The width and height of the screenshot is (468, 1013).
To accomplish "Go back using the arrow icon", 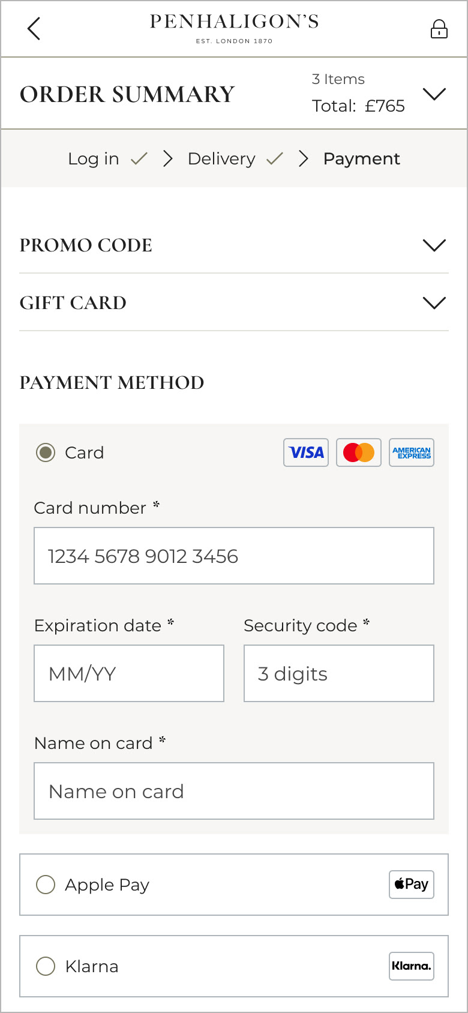I will 34,28.
